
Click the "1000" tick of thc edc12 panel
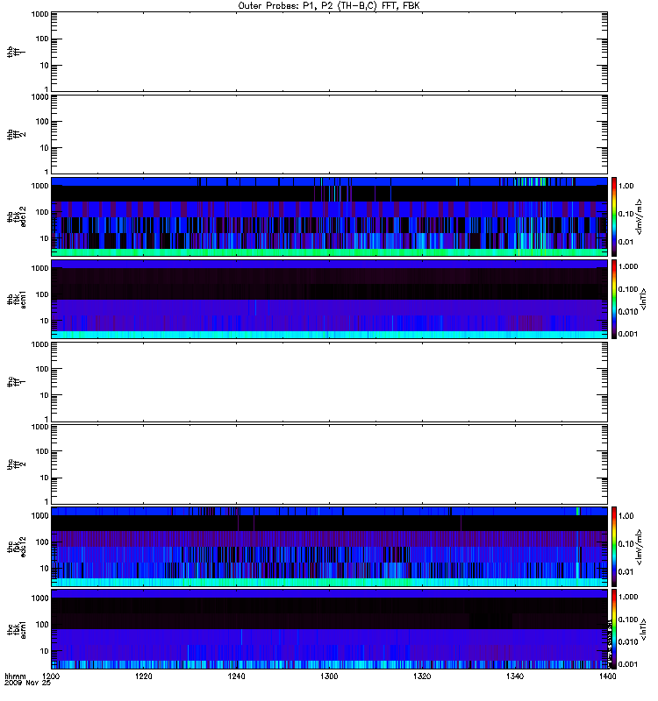[x=39, y=515]
